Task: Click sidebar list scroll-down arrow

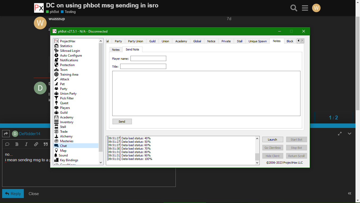Action: tap(101, 162)
